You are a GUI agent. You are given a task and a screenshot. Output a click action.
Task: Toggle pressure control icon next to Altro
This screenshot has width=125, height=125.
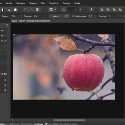(x=67, y=16)
